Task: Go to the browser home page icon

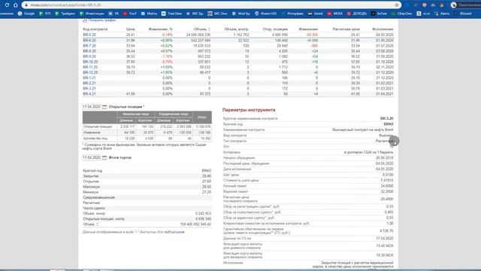Action: click(15, 5)
